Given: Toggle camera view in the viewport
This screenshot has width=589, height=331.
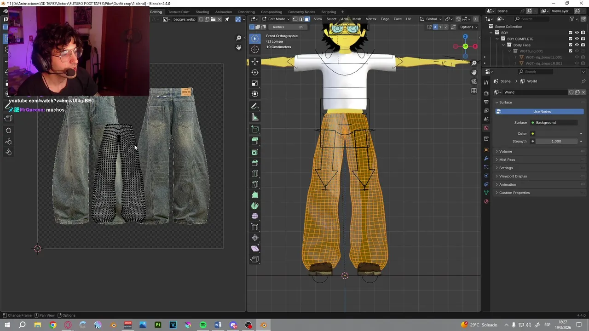Looking at the screenshot, I should pyautogui.click(x=474, y=82).
